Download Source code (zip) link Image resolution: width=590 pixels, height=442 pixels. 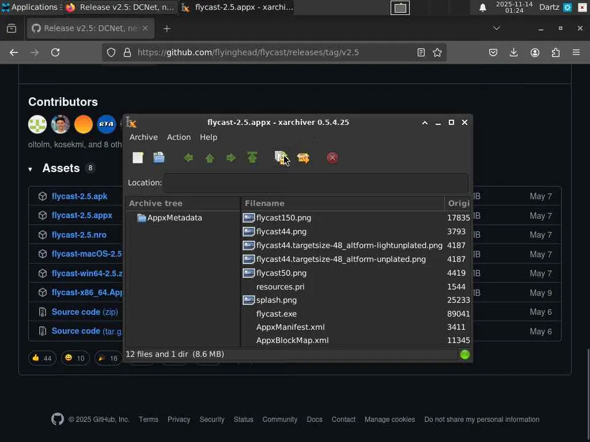pos(85,312)
